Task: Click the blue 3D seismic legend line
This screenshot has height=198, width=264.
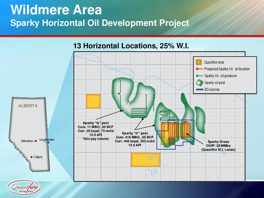Action: [x=200, y=89]
